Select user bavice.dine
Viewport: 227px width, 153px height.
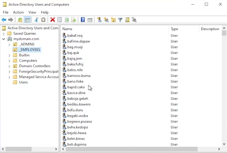click(x=76, y=93)
